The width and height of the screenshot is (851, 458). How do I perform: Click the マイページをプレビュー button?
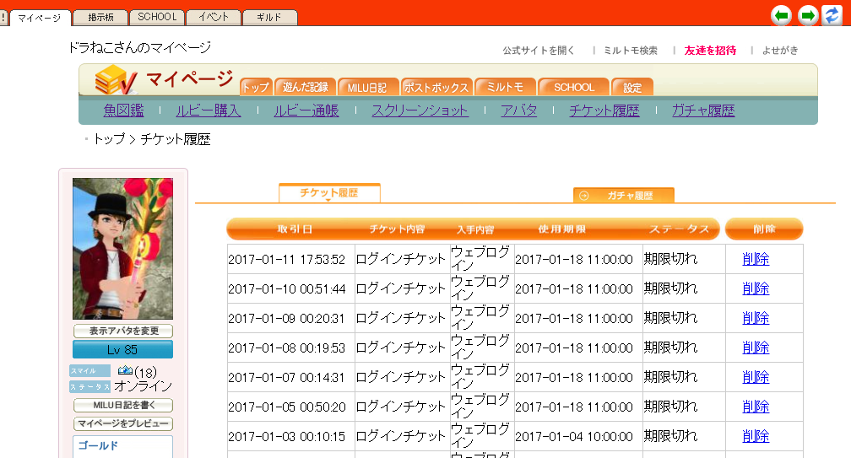pos(122,423)
